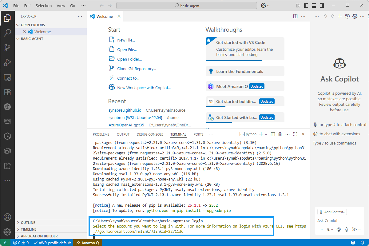
Task: Click Copilot status icon in status bar
Action: coord(354,243)
